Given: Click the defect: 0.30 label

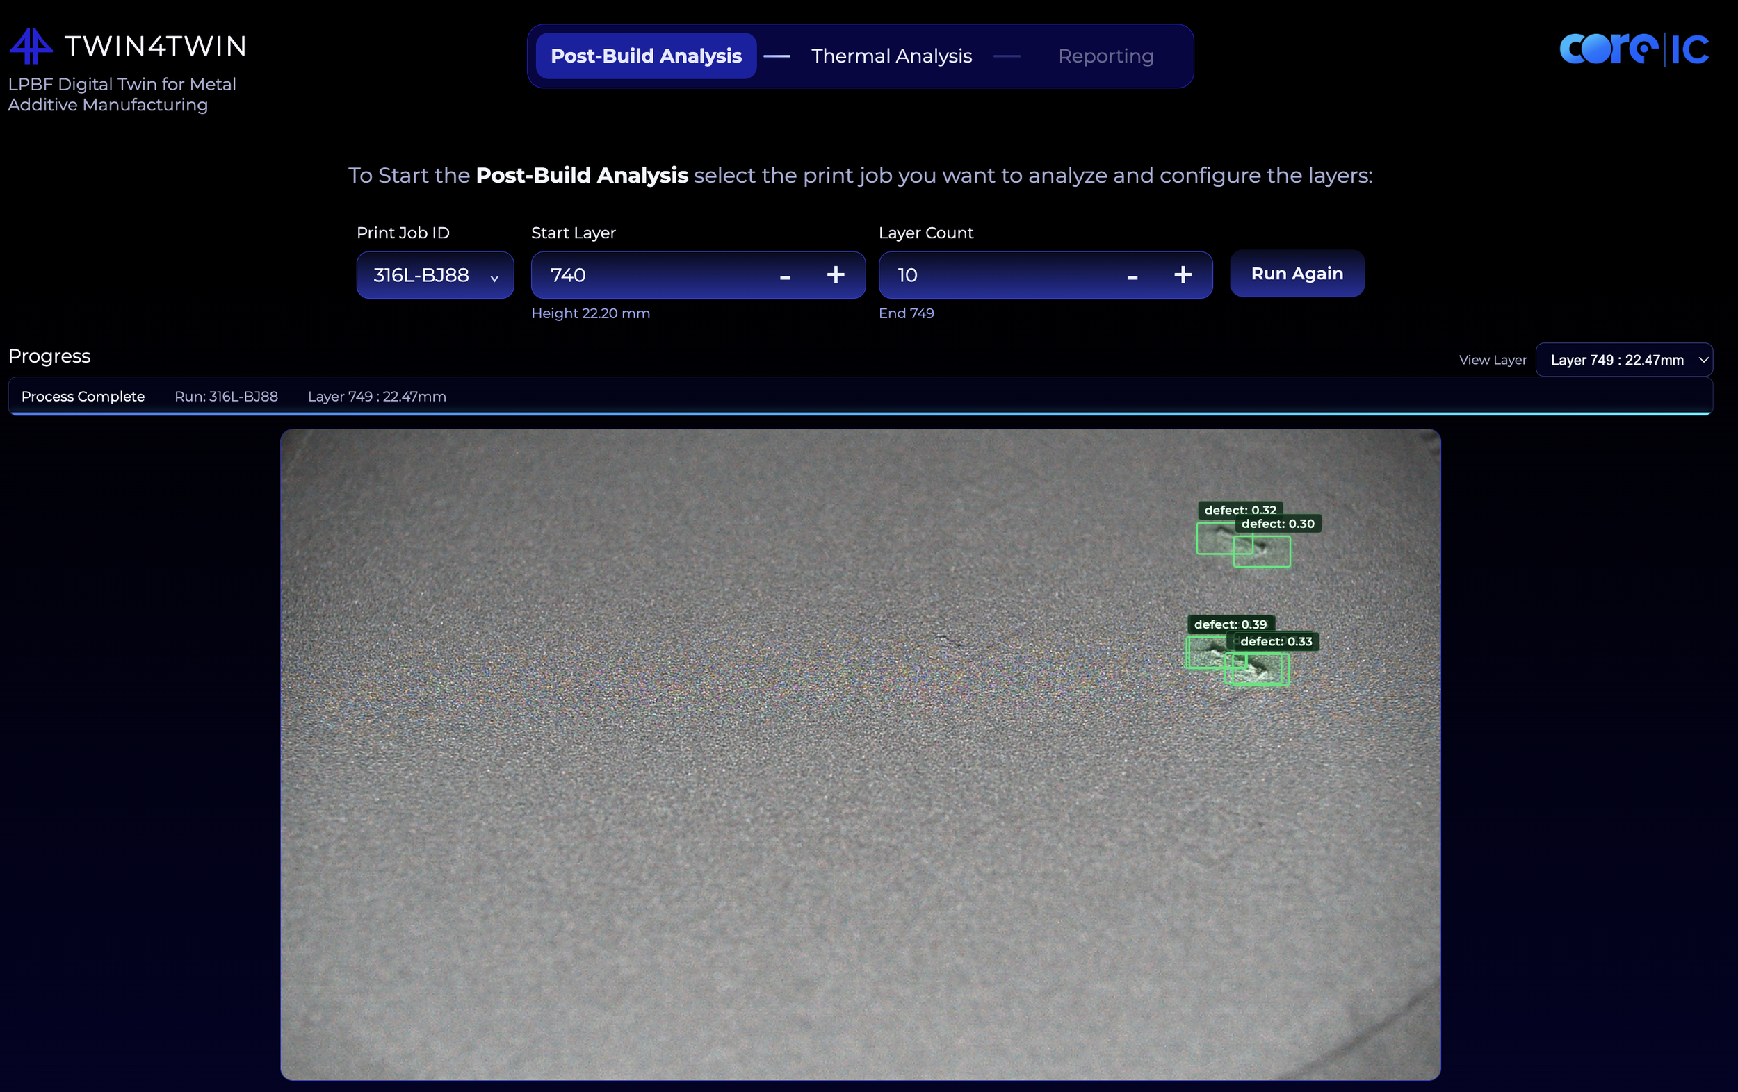Looking at the screenshot, I should click(1278, 524).
